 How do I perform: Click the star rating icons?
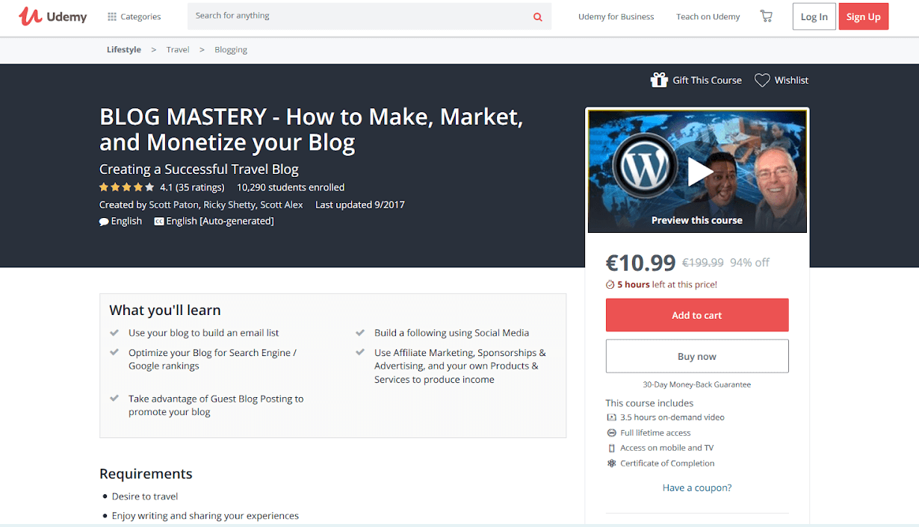coord(126,187)
